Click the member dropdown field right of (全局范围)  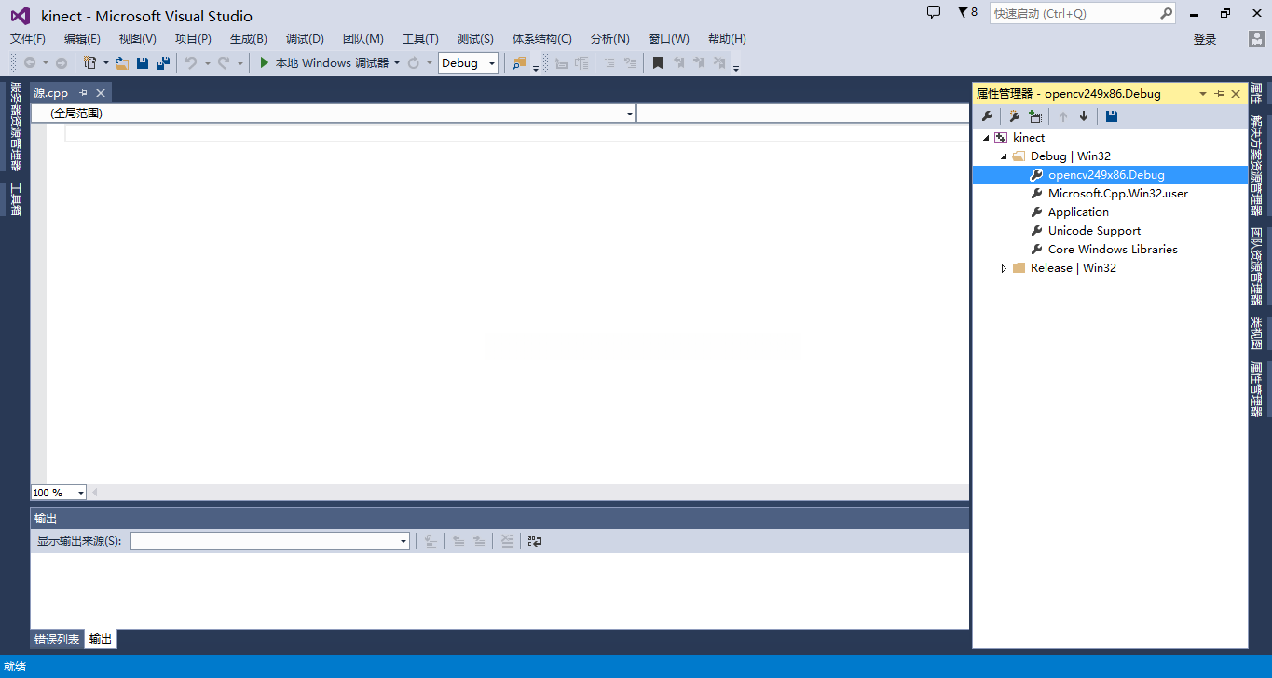pyautogui.click(x=803, y=114)
